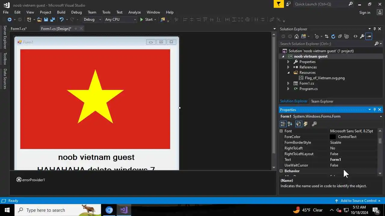
Task: Open the Analyze menu
Action: tap(134, 12)
